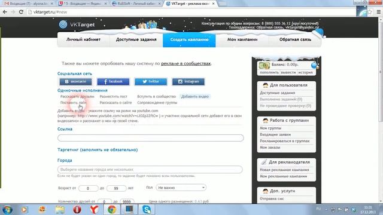Image resolution: width=383 pixels, height=215 pixels.
Task: Open Новая рекламная кампания link
Action: 284,170
